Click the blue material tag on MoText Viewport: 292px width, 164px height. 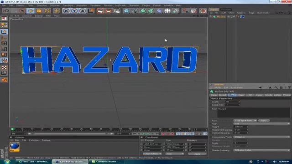point(242,17)
